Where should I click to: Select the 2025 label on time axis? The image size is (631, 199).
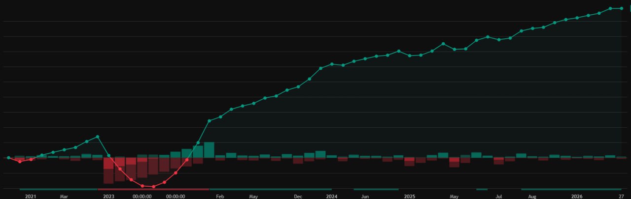pyautogui.click(x=410, y=196)
